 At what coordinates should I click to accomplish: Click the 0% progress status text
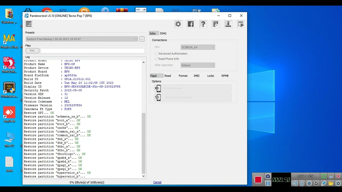pos(87,182)
